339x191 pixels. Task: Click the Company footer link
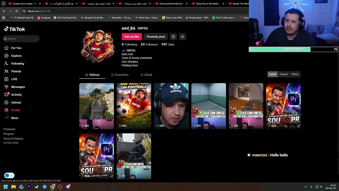coord(9,129)
